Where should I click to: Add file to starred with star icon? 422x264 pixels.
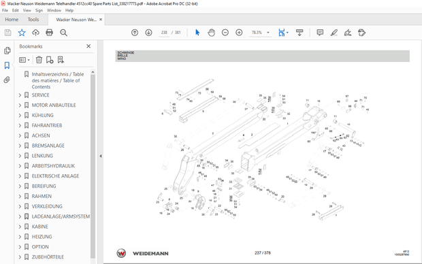(x=22, y=33)
